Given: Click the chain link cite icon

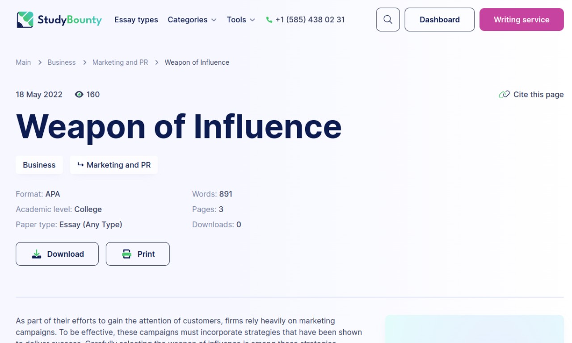Looking at the screenshot, I should point(504,94).
